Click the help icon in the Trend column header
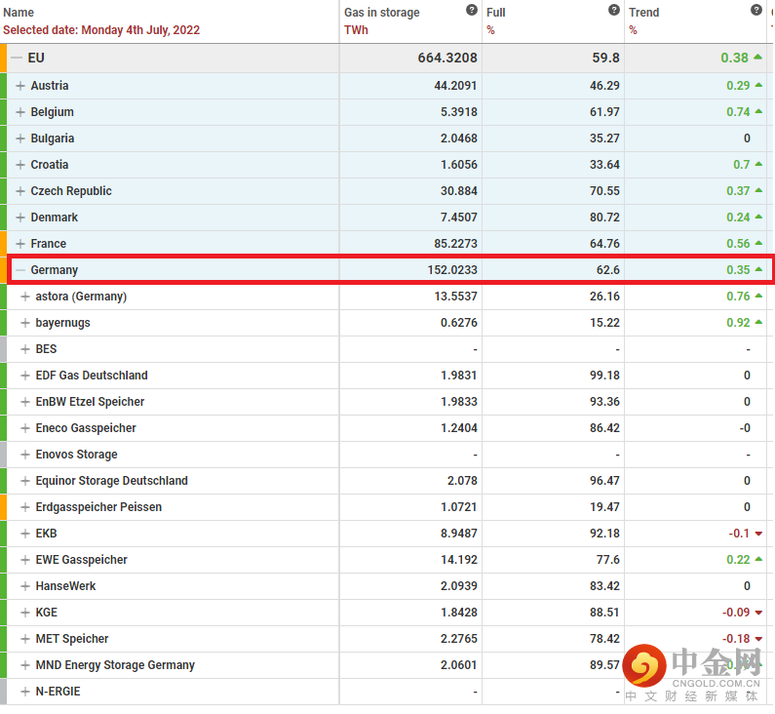 [x=756, y=10]
